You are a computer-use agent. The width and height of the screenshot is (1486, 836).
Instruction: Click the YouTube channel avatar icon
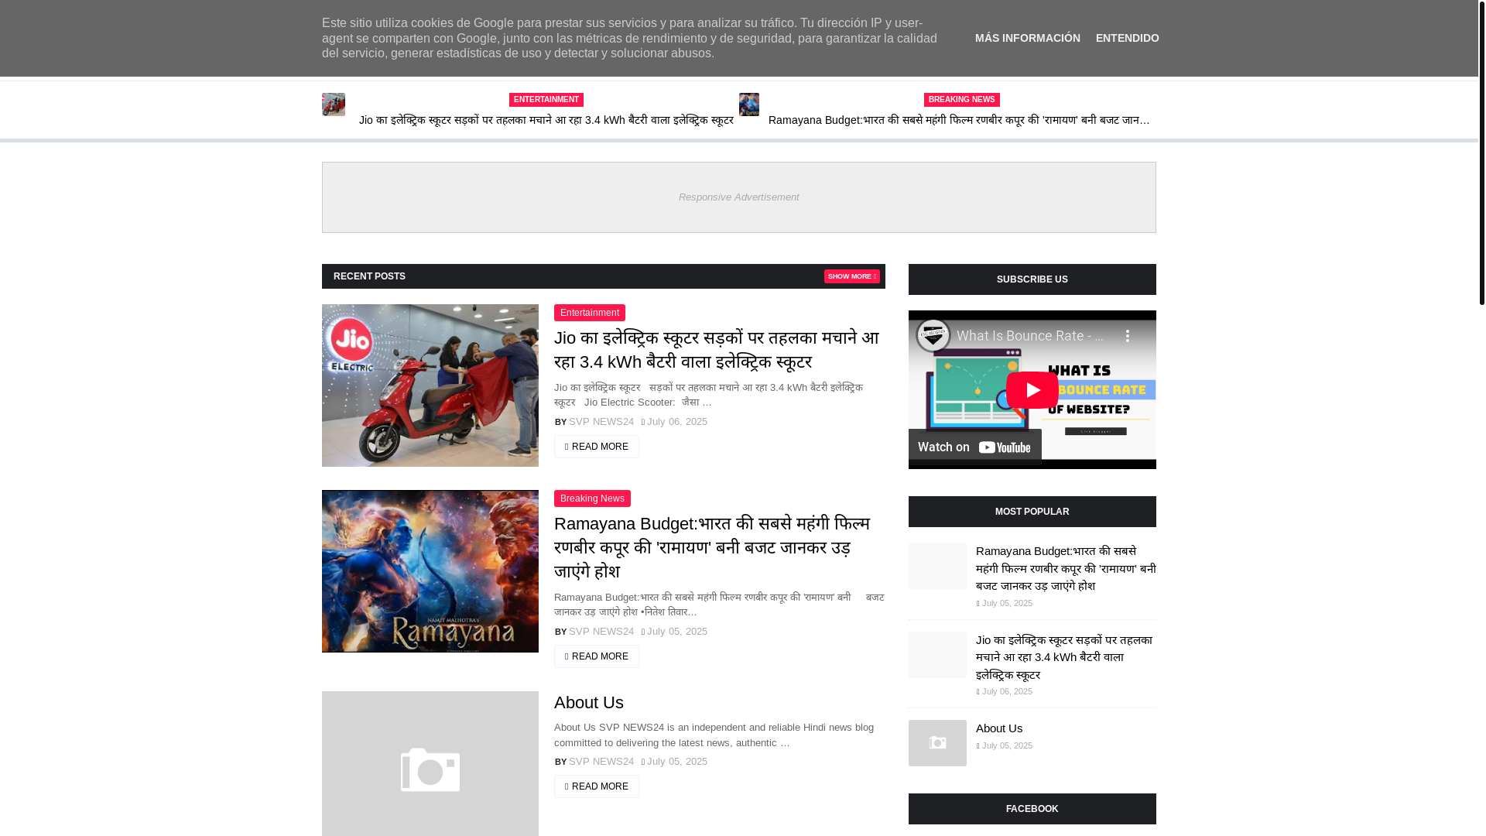point(933,335)
